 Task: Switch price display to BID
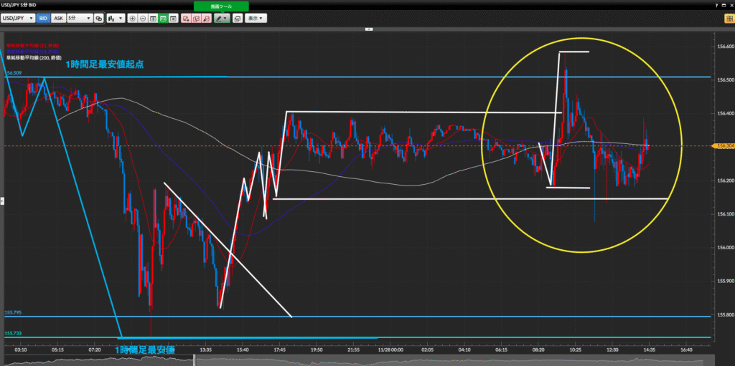43,18
